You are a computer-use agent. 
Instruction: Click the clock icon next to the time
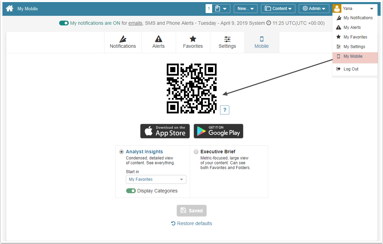coord(269,23)
